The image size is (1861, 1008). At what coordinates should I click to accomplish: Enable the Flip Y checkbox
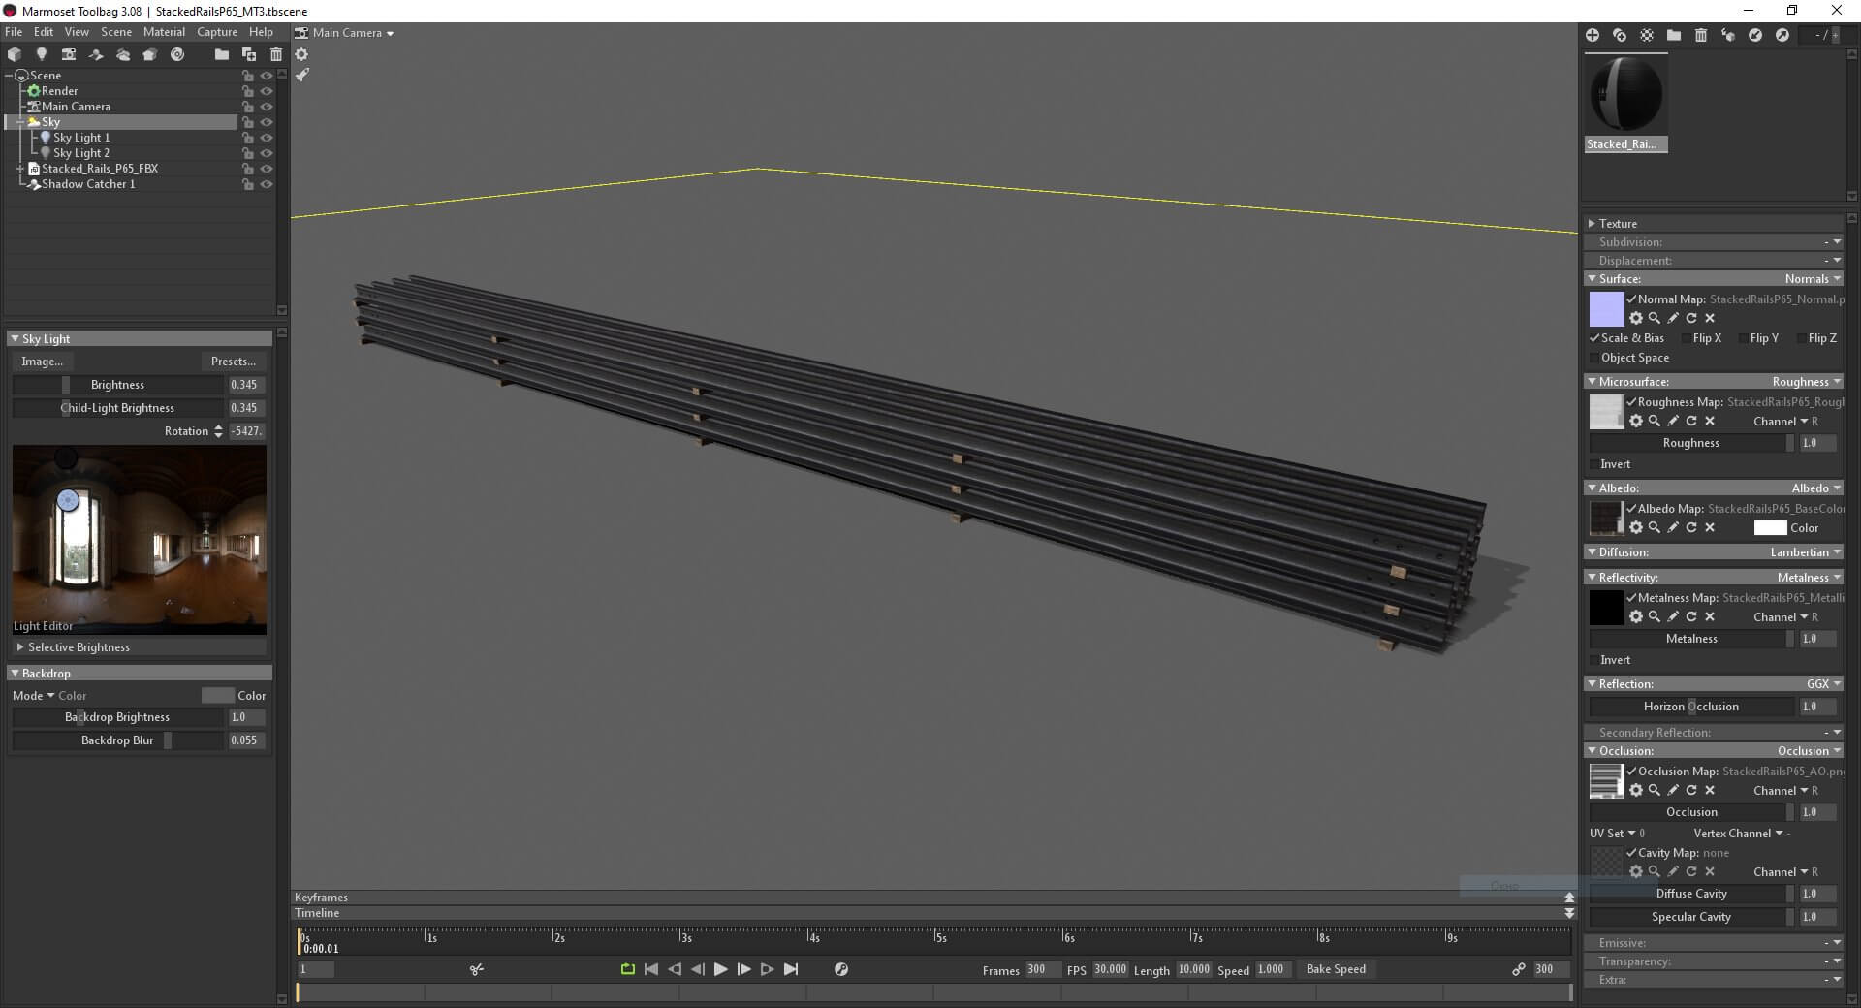click(1743, 338)
